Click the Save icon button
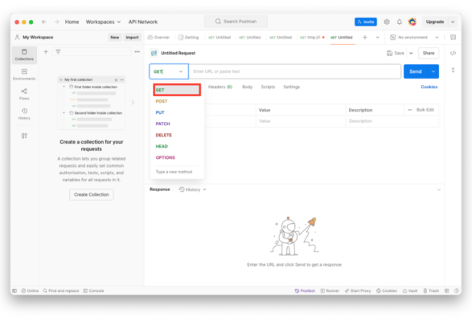Screen dimensions: 472x321 pos(396,53)
